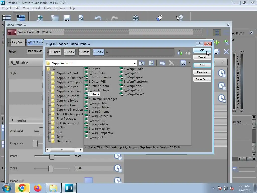The height and width of the screenshot is (193, 257).
Task: Open the Edit menu
Action: (x=17, y=8)
